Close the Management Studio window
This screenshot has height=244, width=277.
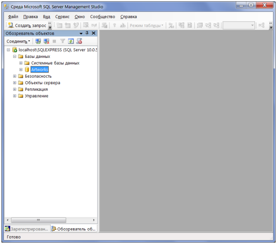point(264,5)
